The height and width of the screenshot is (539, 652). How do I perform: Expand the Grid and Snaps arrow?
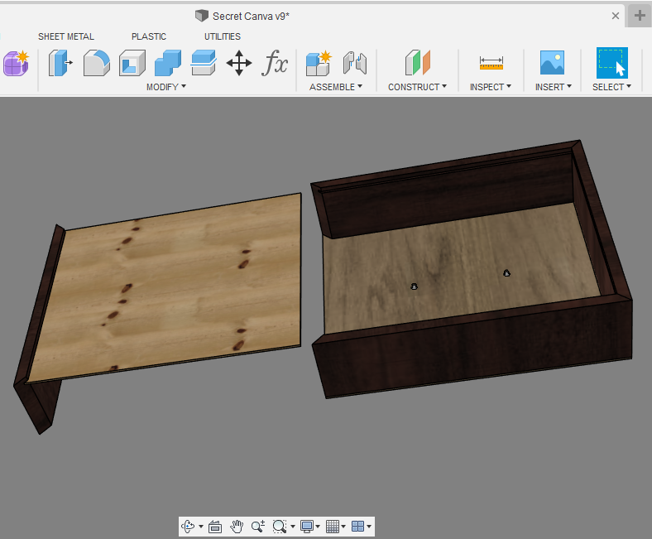pyautogui.click(x=343, y=527)
